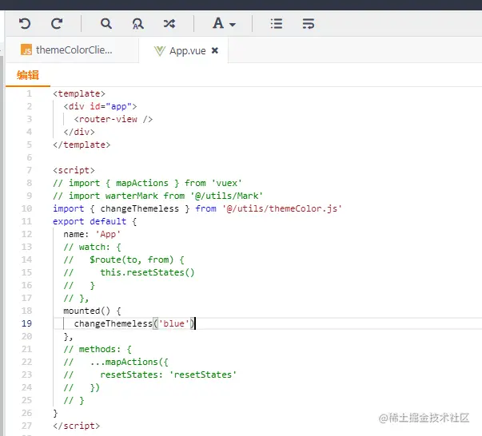Click the commented mapActions import line
Image resolution: width=482 pixels, height=436 pixels.
click(147, 183)
